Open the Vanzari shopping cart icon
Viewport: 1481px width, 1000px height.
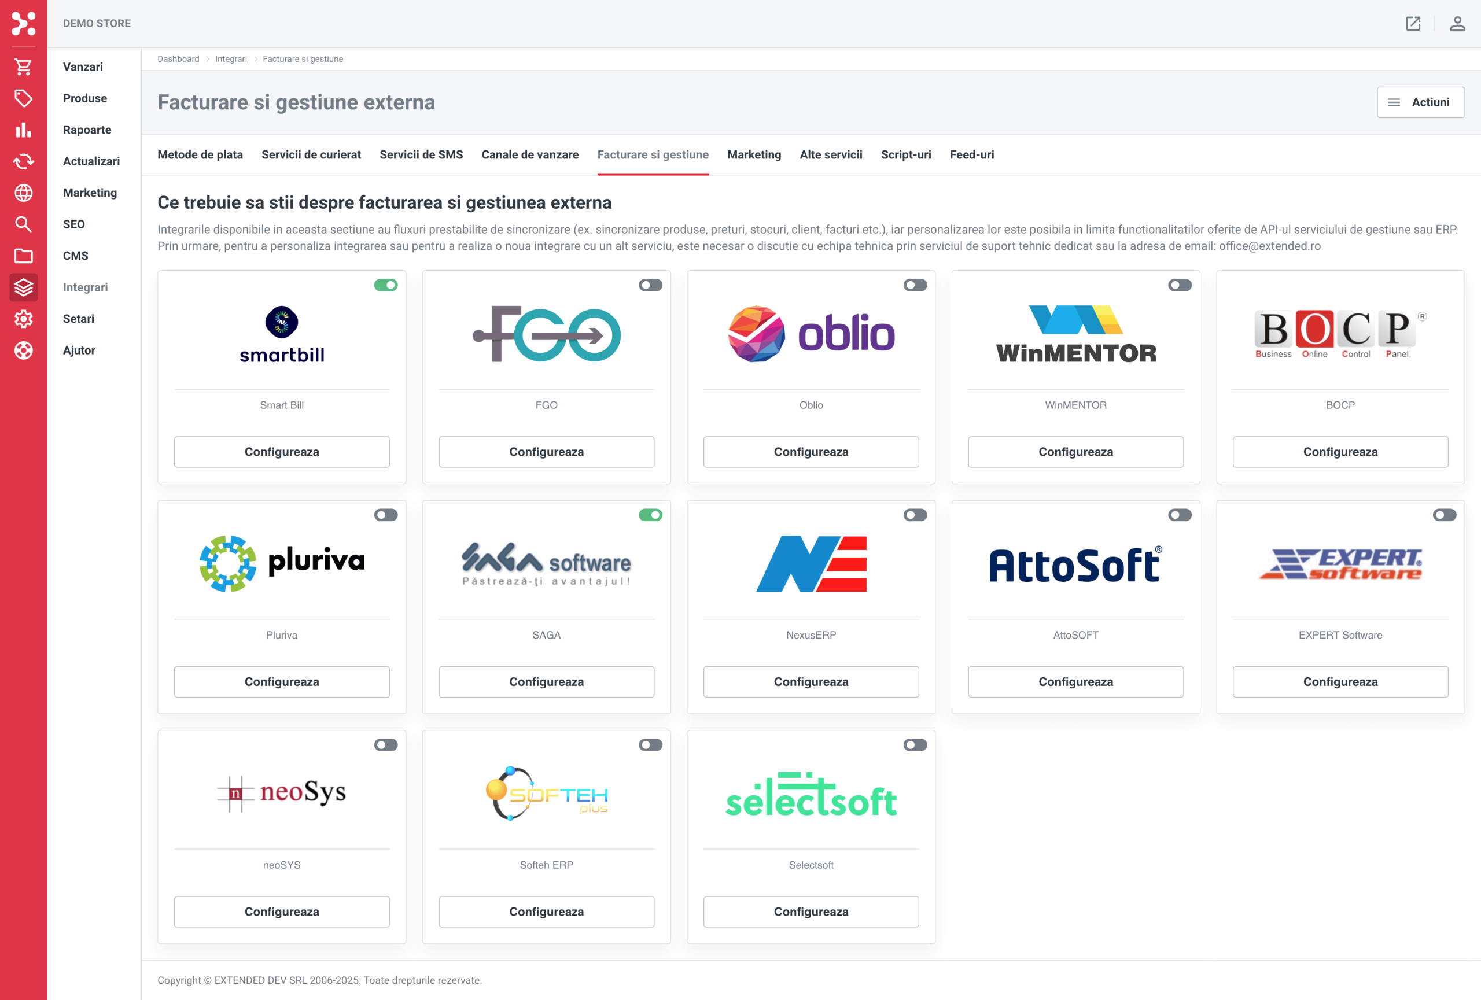pyautogui.click(x=24, y=67)
